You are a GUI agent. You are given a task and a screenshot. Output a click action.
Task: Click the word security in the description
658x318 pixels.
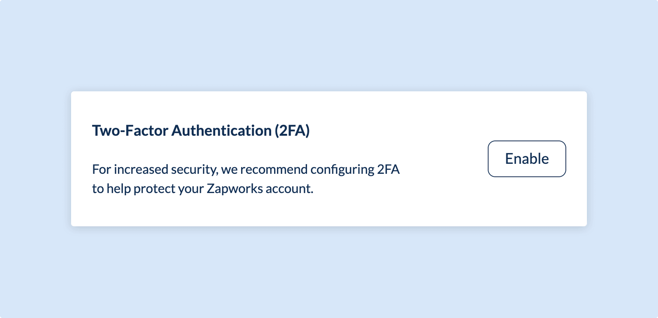[195, 170]
